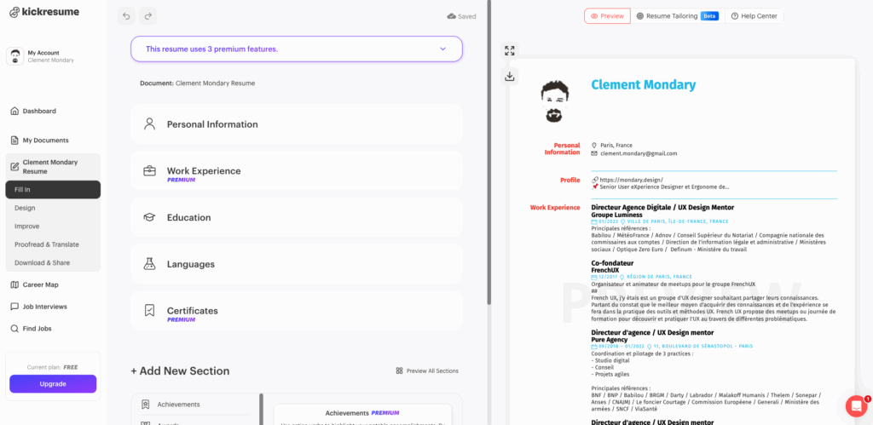Click the editor panel vertical scrollbar
The height and width of the screenshot is (425, 873).
pos(489,152)
